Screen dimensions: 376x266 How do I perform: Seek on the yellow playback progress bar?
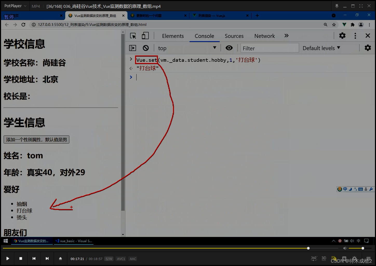171,248
